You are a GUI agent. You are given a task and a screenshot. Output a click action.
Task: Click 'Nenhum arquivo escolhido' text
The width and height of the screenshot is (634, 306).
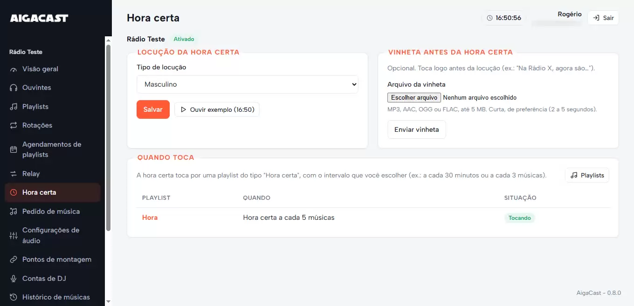[480, 98]
